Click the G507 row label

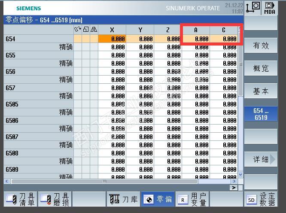12,137
